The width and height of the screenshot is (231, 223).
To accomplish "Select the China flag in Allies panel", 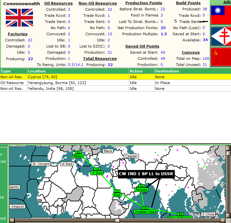I will pos(221,15).
